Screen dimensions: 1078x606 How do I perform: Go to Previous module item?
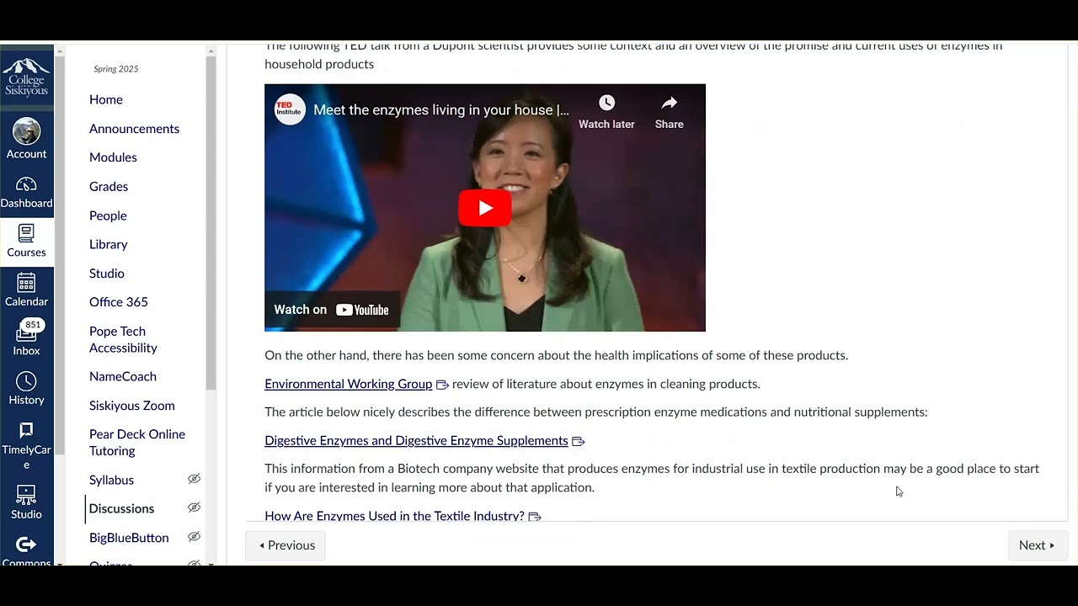[x=286, y=545]
